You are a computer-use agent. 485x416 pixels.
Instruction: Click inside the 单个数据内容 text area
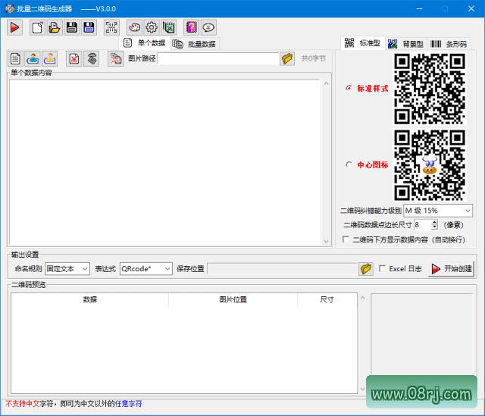pyautogui.click(x=164, y=162)
